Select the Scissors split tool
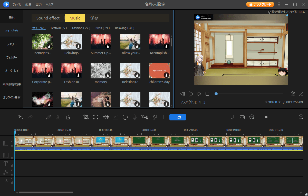The image size is (308, 196). (58, 117)
